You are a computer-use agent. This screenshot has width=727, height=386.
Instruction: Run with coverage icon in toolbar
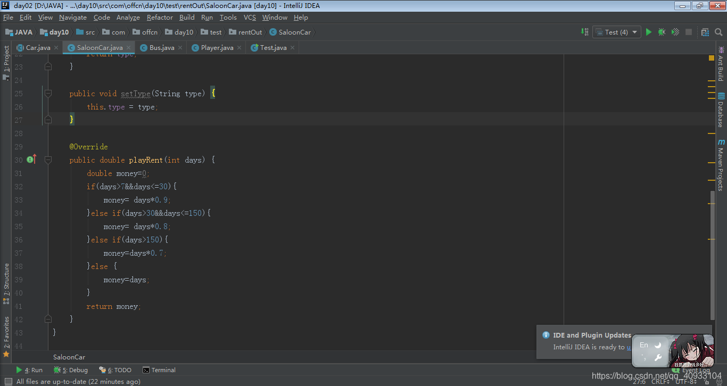click(675, 32)
